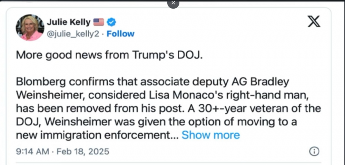
Task: Click the "More good news from Trump's DOJ." line
Action: tap(109, 55)
